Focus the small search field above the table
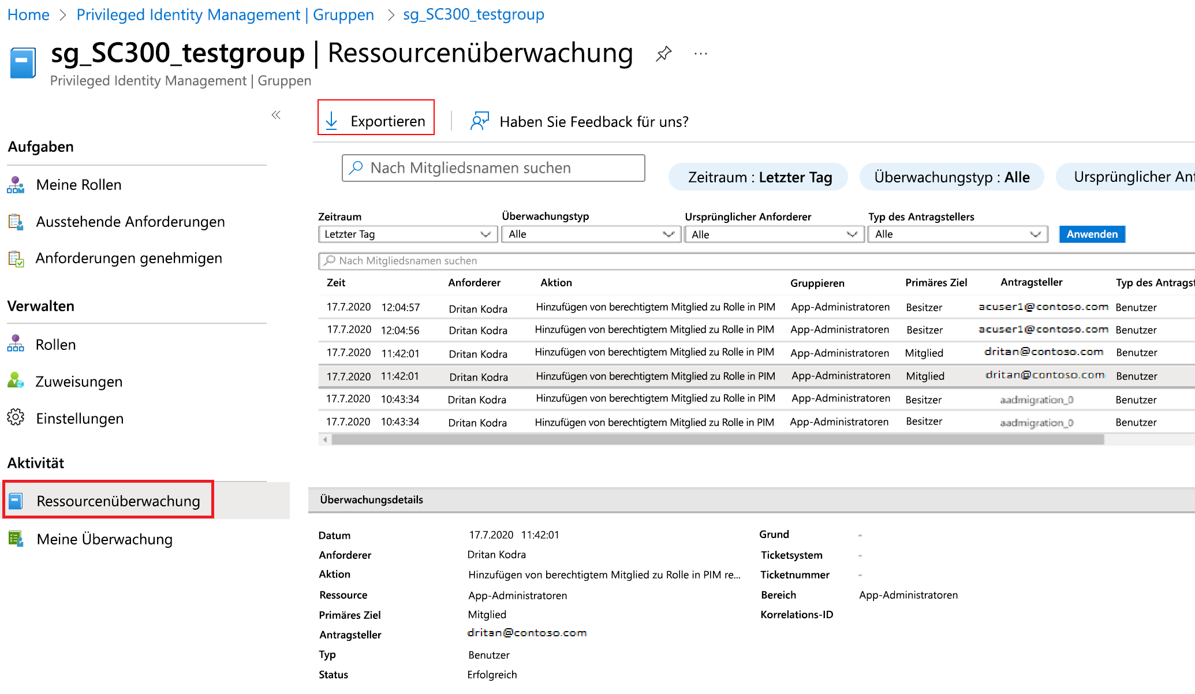 pos(756,261)
